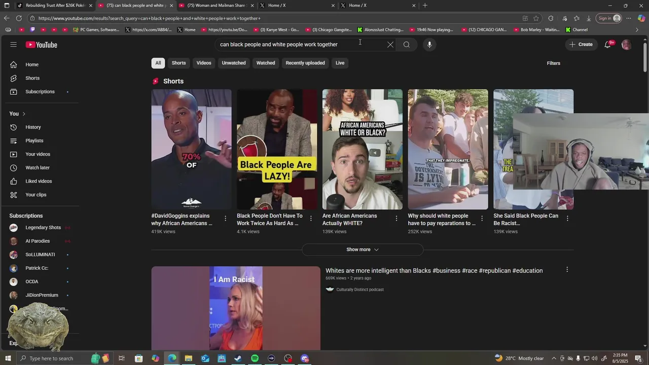Open the 'Culturally Distinct podcast' channel link
The width and height of the screenshot is (649, 365).
click(360, 289)
